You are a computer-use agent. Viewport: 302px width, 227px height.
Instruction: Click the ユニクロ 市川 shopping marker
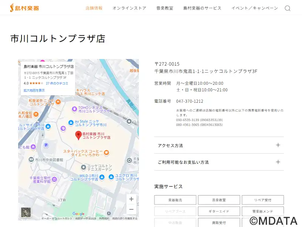pos(111,177)
